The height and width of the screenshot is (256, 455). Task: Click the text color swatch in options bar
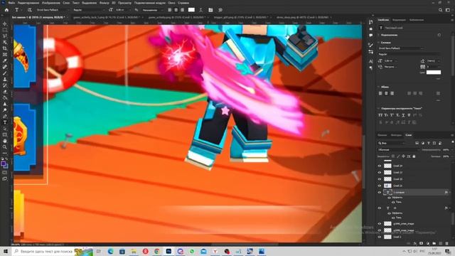pyautogui.click(x=191, y=9)
